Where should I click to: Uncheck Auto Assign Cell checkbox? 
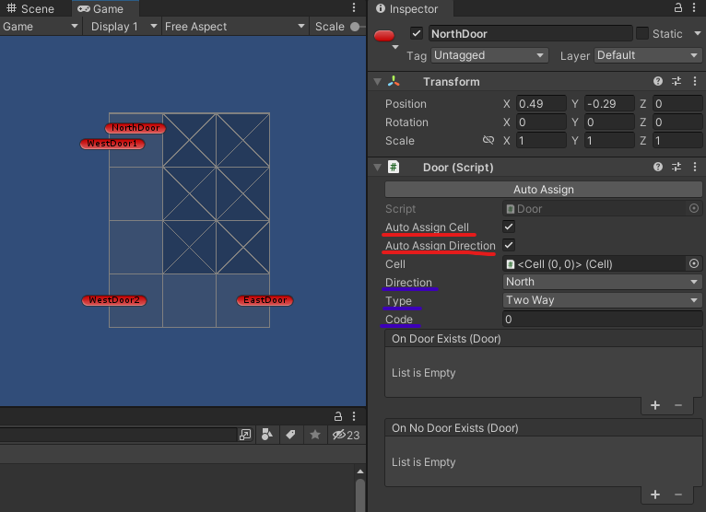click(509, 227)
